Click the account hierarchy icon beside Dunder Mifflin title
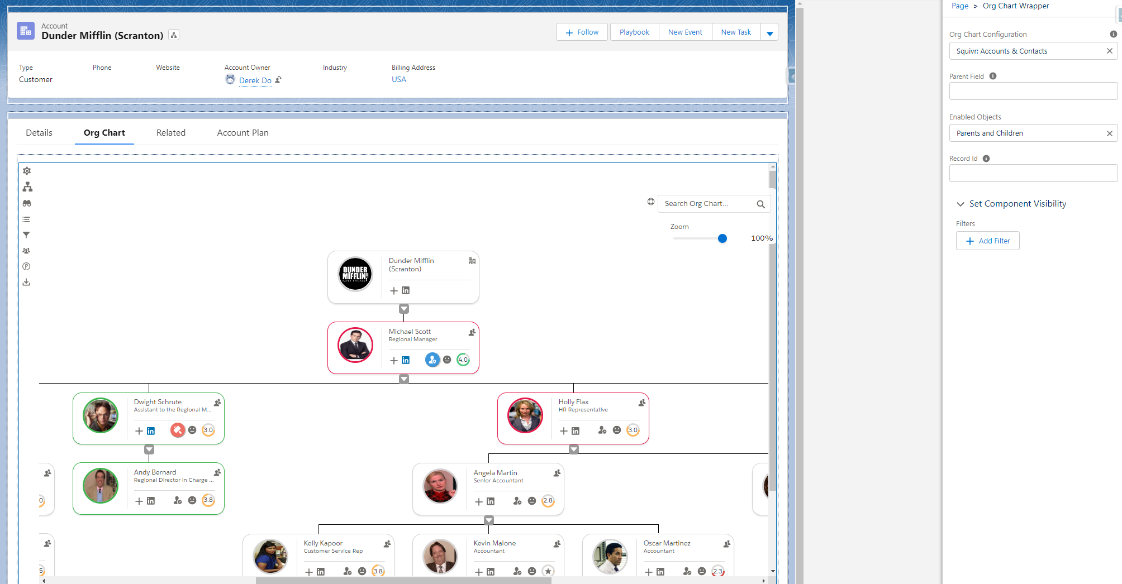This screenshot has width=1122, height=584. click(x=174, y=35)
